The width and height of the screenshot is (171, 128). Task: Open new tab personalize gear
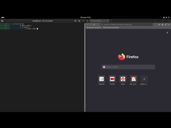[167, 33]
